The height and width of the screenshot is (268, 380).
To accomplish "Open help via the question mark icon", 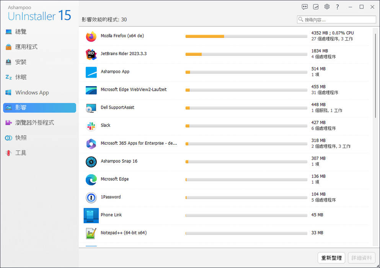I will 338,7.
